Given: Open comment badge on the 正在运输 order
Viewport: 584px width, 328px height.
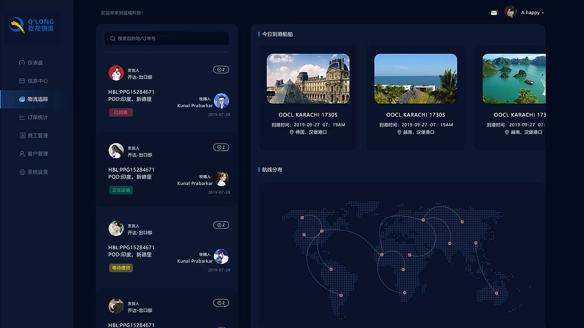Looking at the screenshot, I should 221,147.
